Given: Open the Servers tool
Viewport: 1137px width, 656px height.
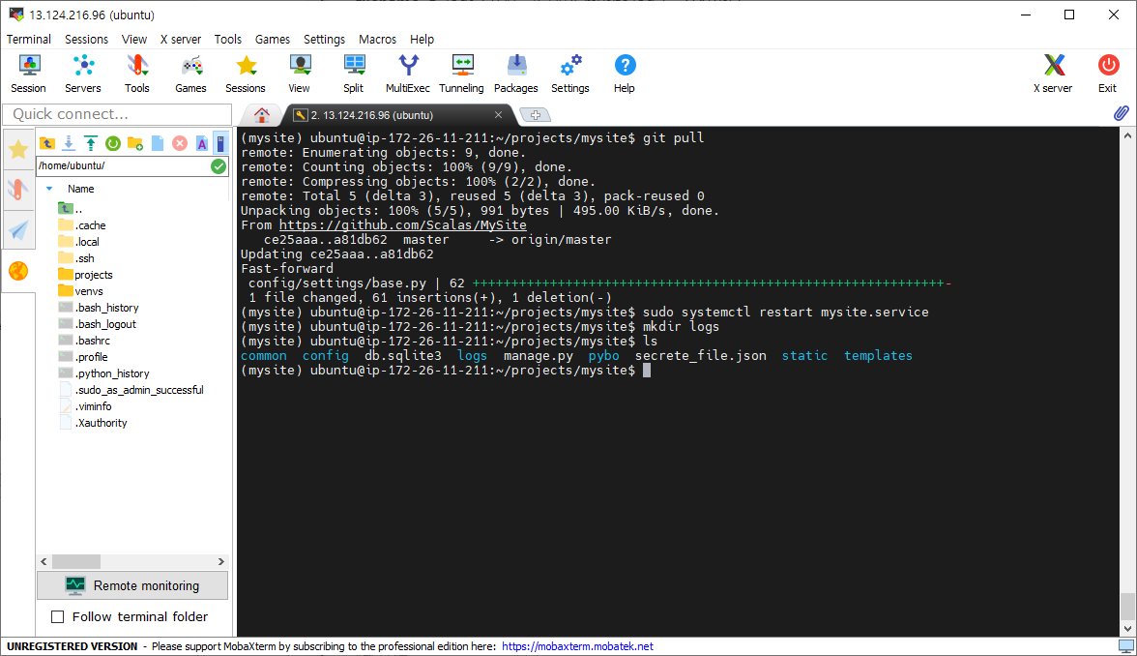Looking at the screenshot, I should coord(83,74).
